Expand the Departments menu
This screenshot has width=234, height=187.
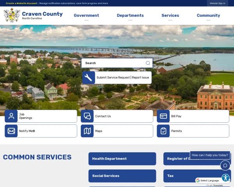[130, 15]
